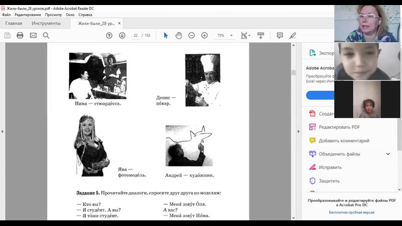
Task: Open the Файл menu
Action: pyautogui.click(x=6, y=15)
